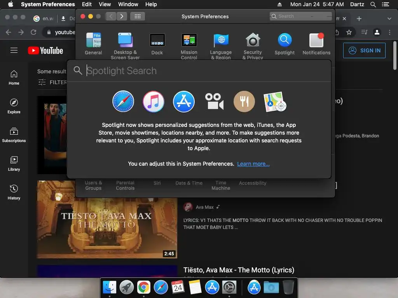This screenshot has width=398, height=298.
Task: Go to YouTube Home in sidebar
Action: tap(14, 78)
